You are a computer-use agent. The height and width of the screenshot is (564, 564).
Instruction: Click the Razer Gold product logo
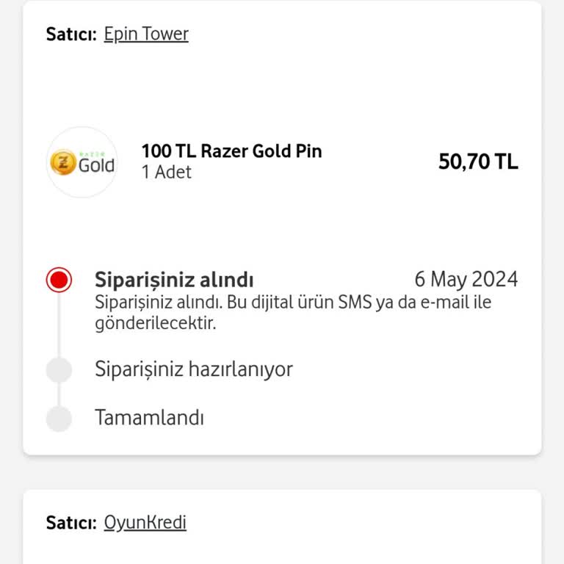click(82, 162)
